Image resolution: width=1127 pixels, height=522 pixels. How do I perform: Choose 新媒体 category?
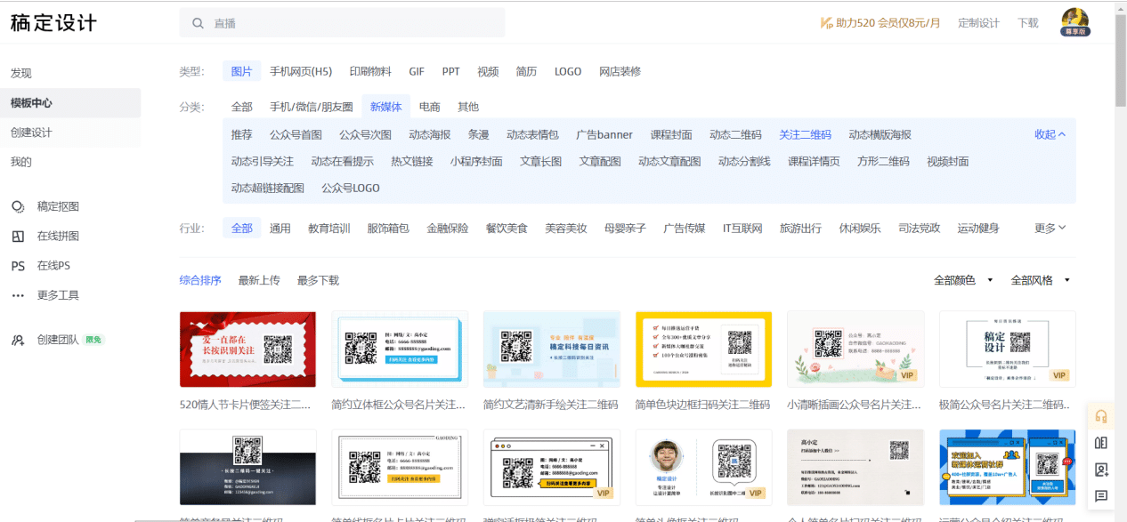click(386, 107)
